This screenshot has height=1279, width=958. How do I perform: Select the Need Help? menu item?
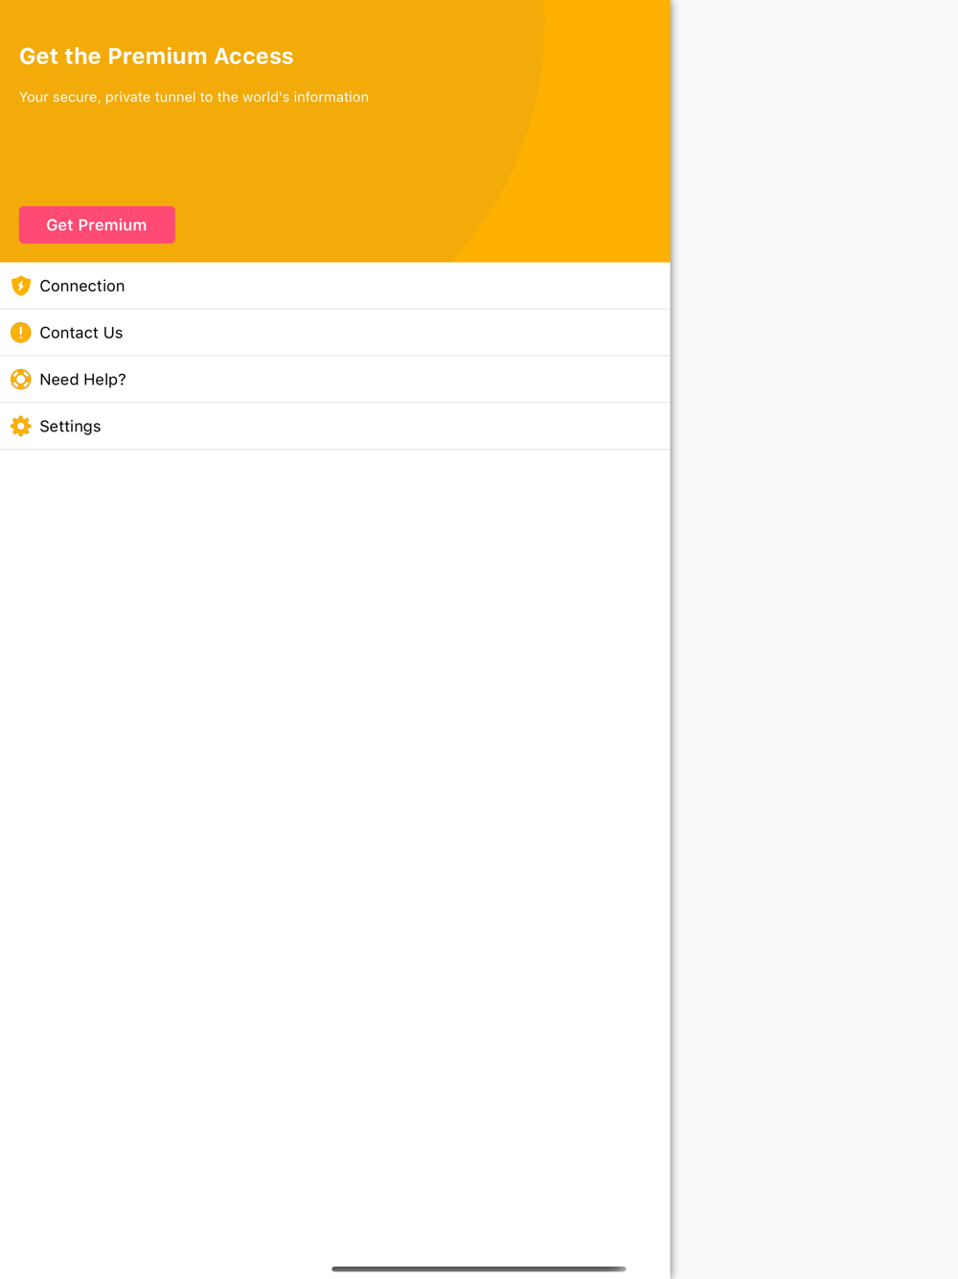(335, 380)
